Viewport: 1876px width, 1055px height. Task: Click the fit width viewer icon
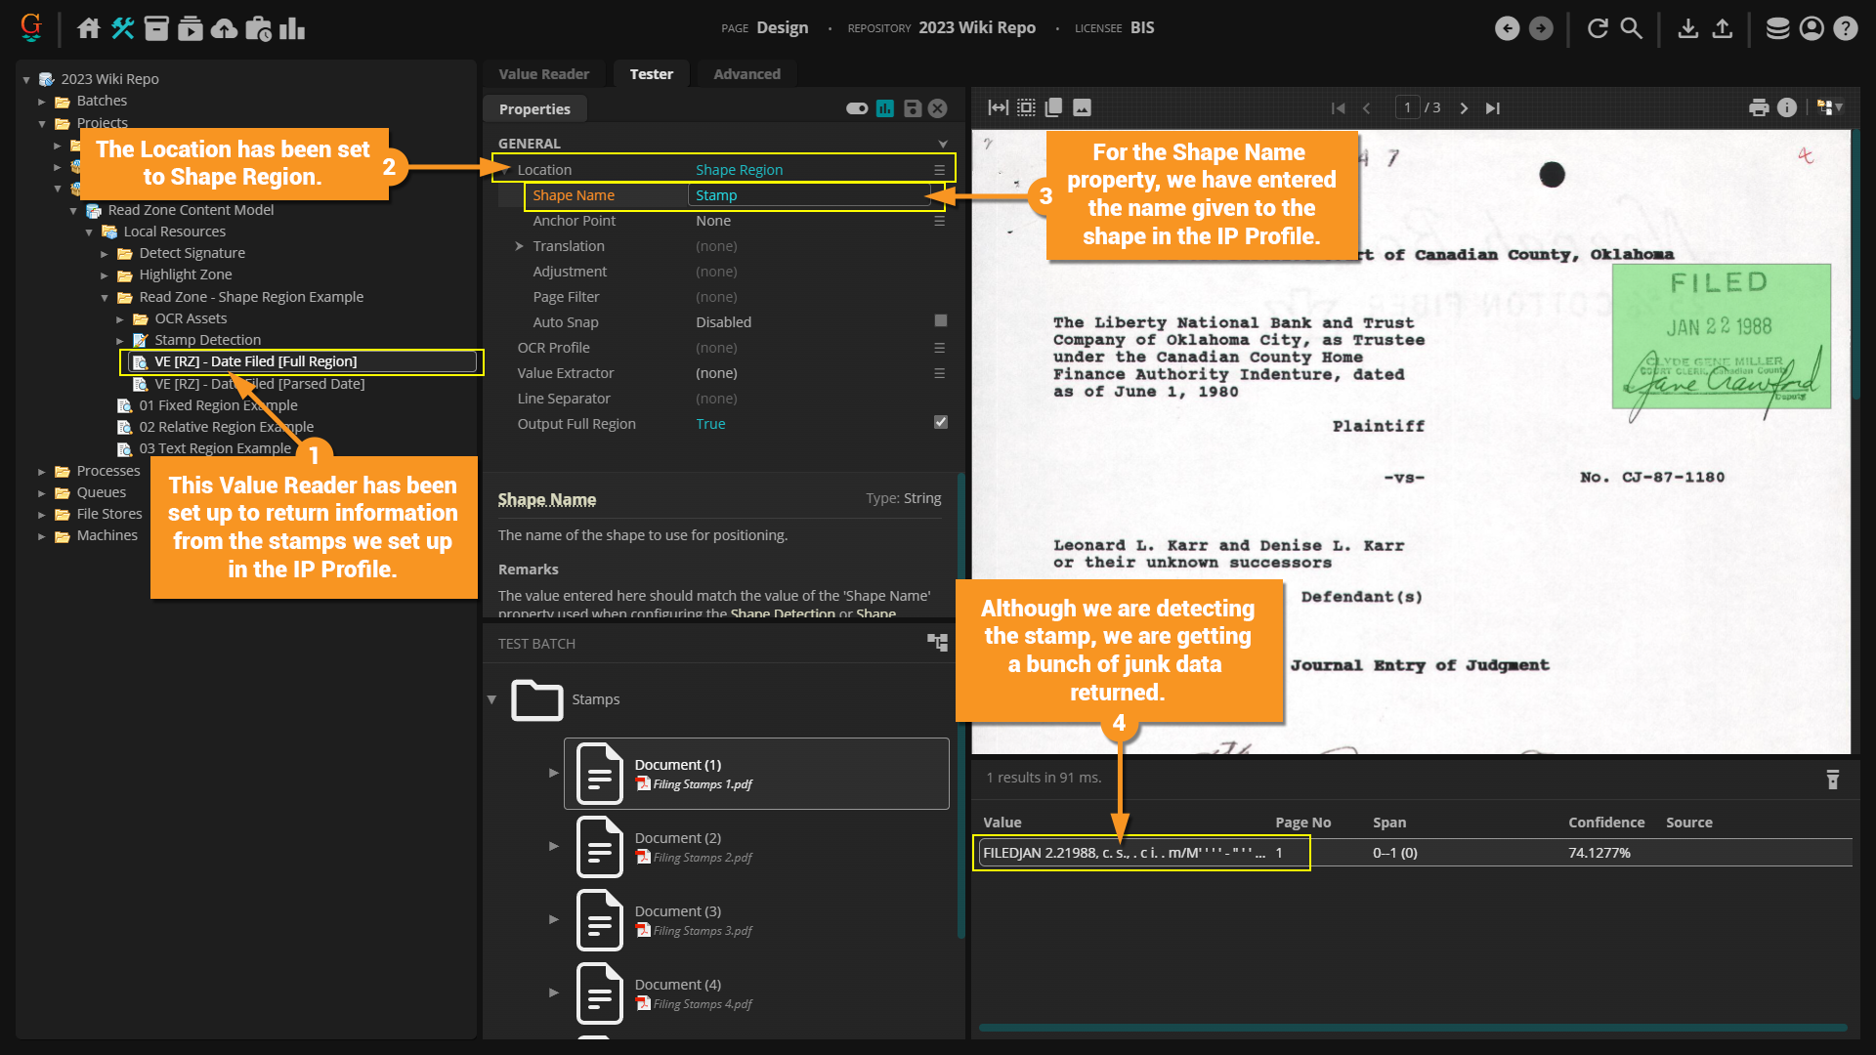(998, 107)
